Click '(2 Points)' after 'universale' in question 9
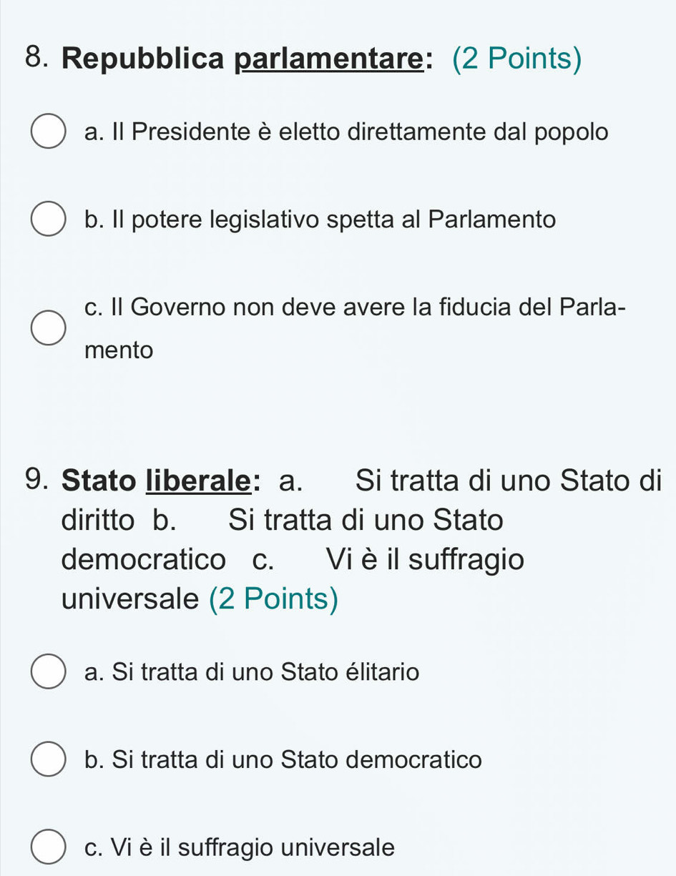This screenshot has height=876, width=676. pos(273,599)
